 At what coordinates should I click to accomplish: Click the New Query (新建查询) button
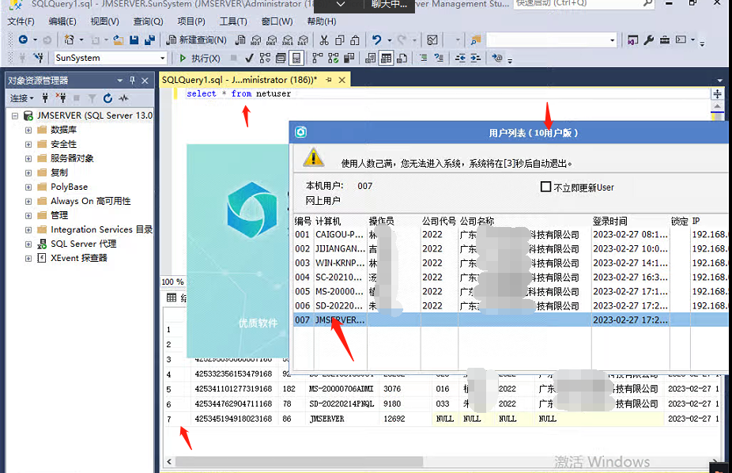(196, 40)
